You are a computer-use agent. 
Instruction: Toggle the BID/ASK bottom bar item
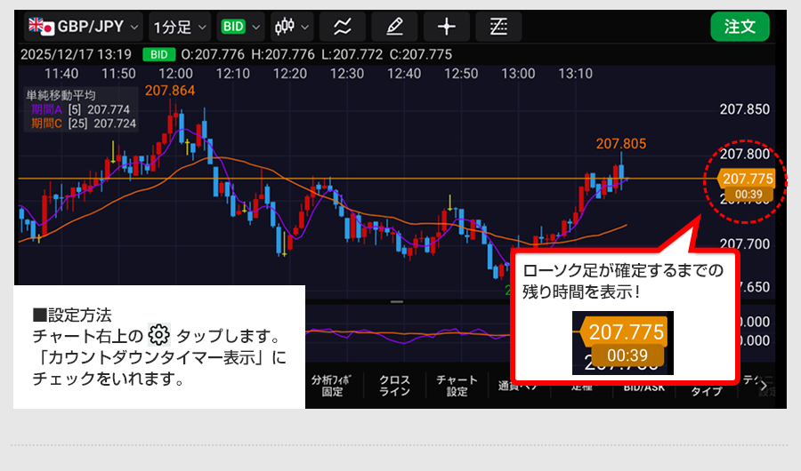(x=643, y=387)
